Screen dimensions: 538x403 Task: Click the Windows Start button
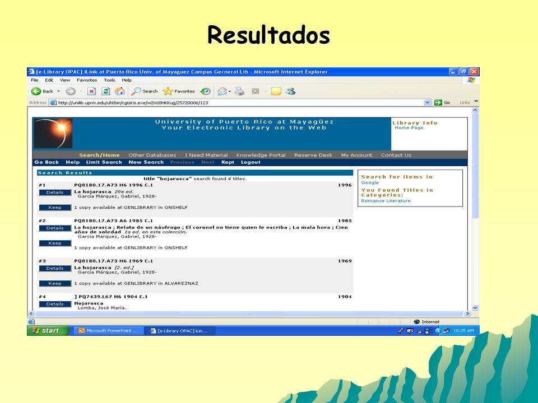[48, 331]
